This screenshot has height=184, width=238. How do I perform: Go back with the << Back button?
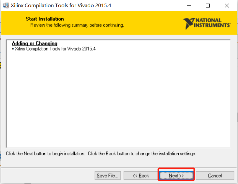[141, 176]
